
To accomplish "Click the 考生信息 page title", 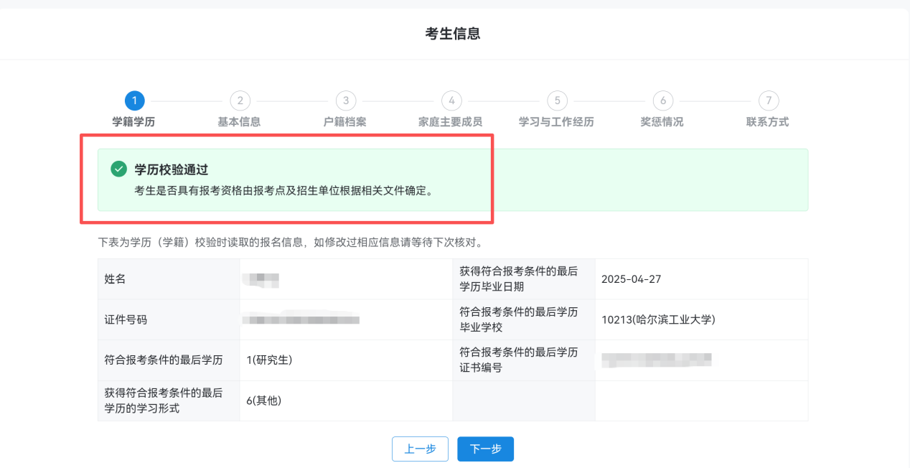I will click(x=453, y=34).
